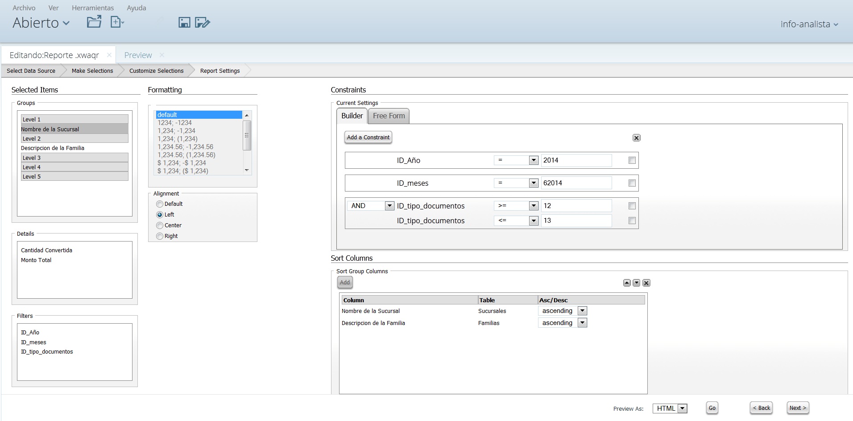Viewport: 853px width, 421px height.
Task: Click the delete constraint X icon
Action: click(x=637, y=138)
